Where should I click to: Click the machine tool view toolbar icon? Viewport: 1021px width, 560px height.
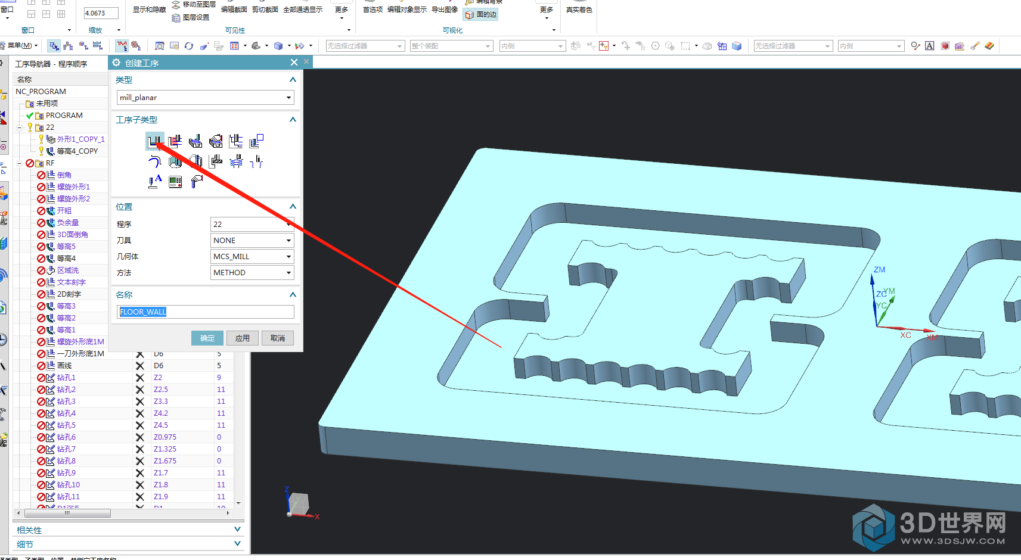click(x=69, y=46)
